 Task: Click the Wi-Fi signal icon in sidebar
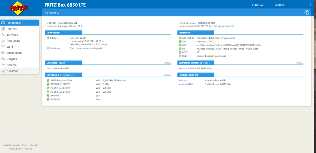(3, 47)
